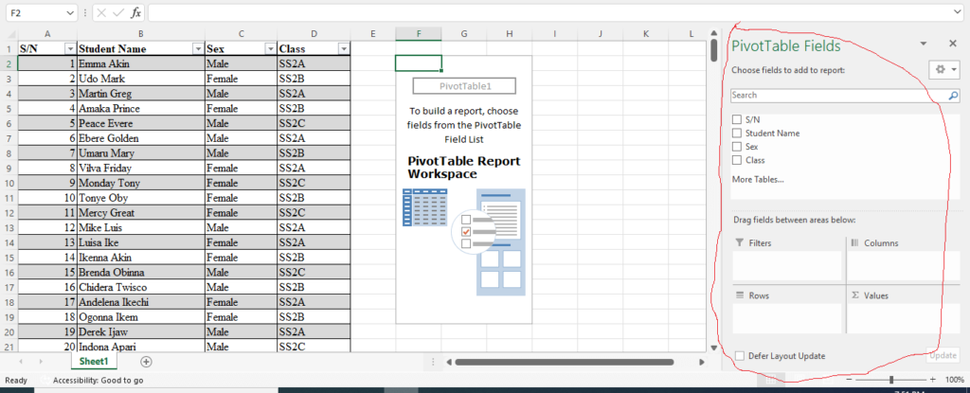Screen dimensions: 970x393
Task: Close the PivotTable Fields pane
Action: pos(953,44)
